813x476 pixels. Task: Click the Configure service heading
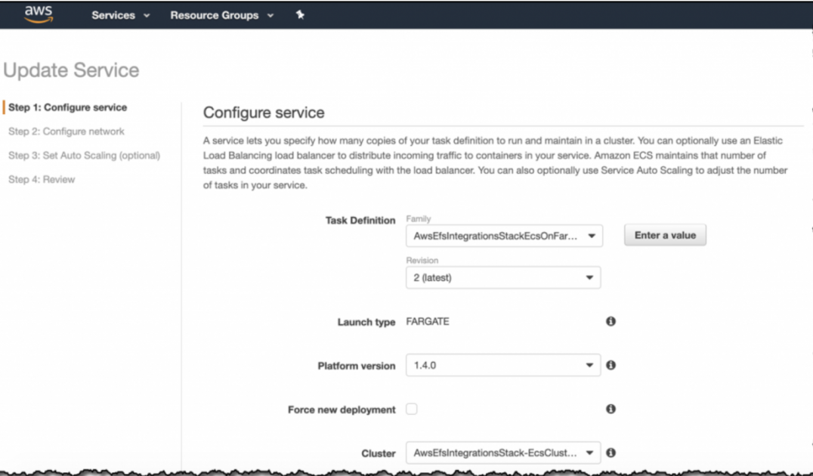264,113
